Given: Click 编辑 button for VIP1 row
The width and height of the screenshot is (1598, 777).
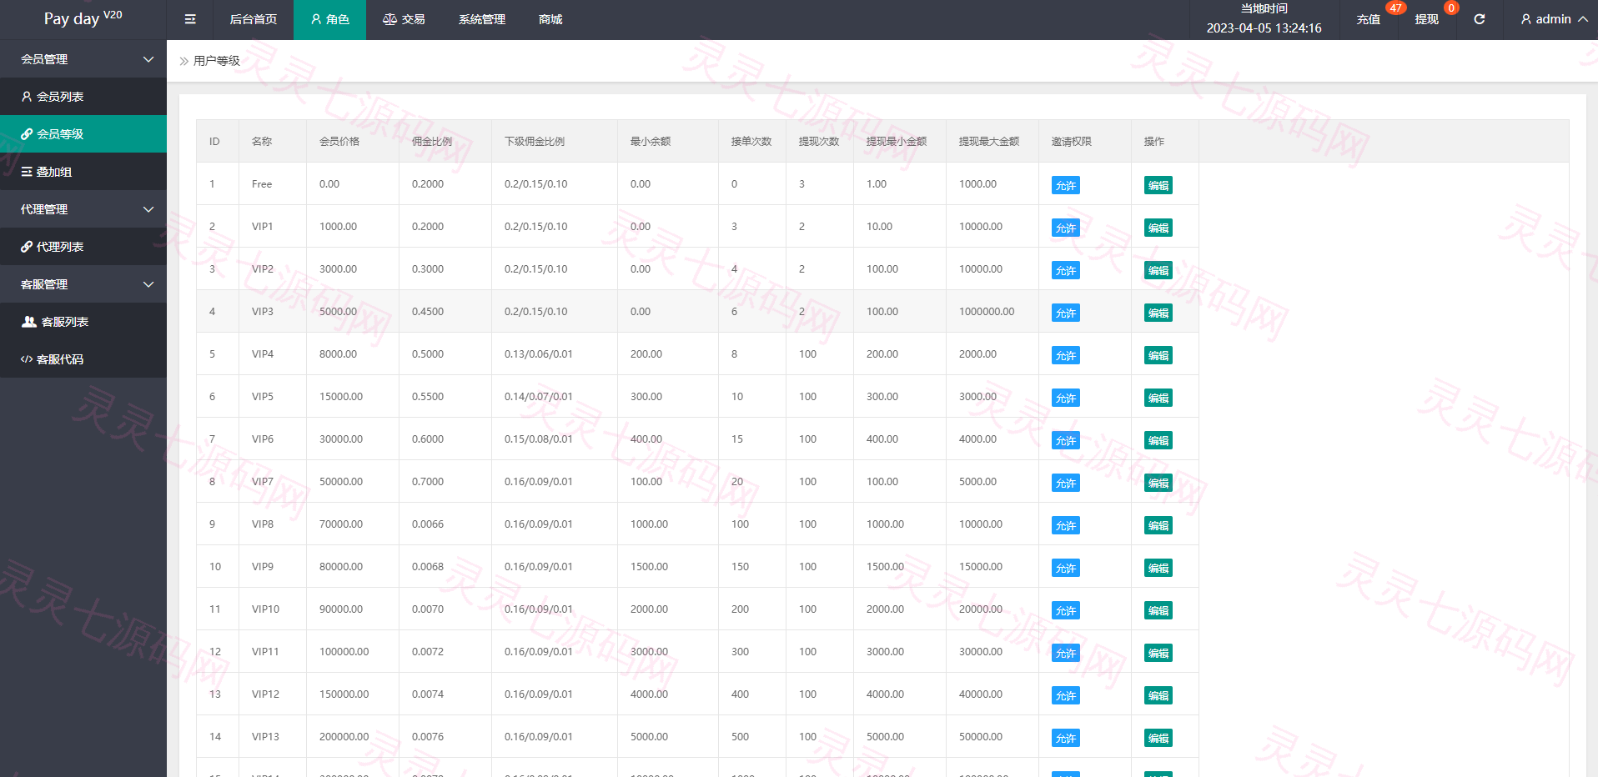Looking at the screenshot, I should tap(1158, 228).
